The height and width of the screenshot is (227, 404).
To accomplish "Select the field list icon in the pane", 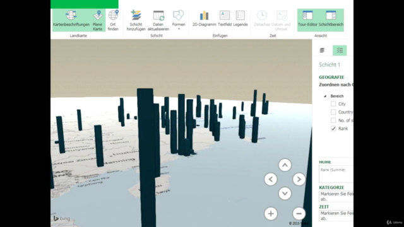I will [x=340, y=50].
